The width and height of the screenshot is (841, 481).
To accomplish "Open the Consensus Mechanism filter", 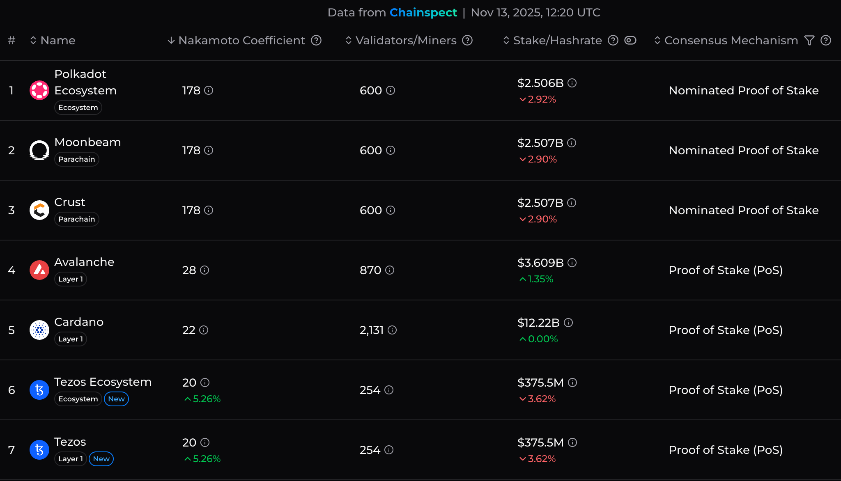I will click(809, 40).
